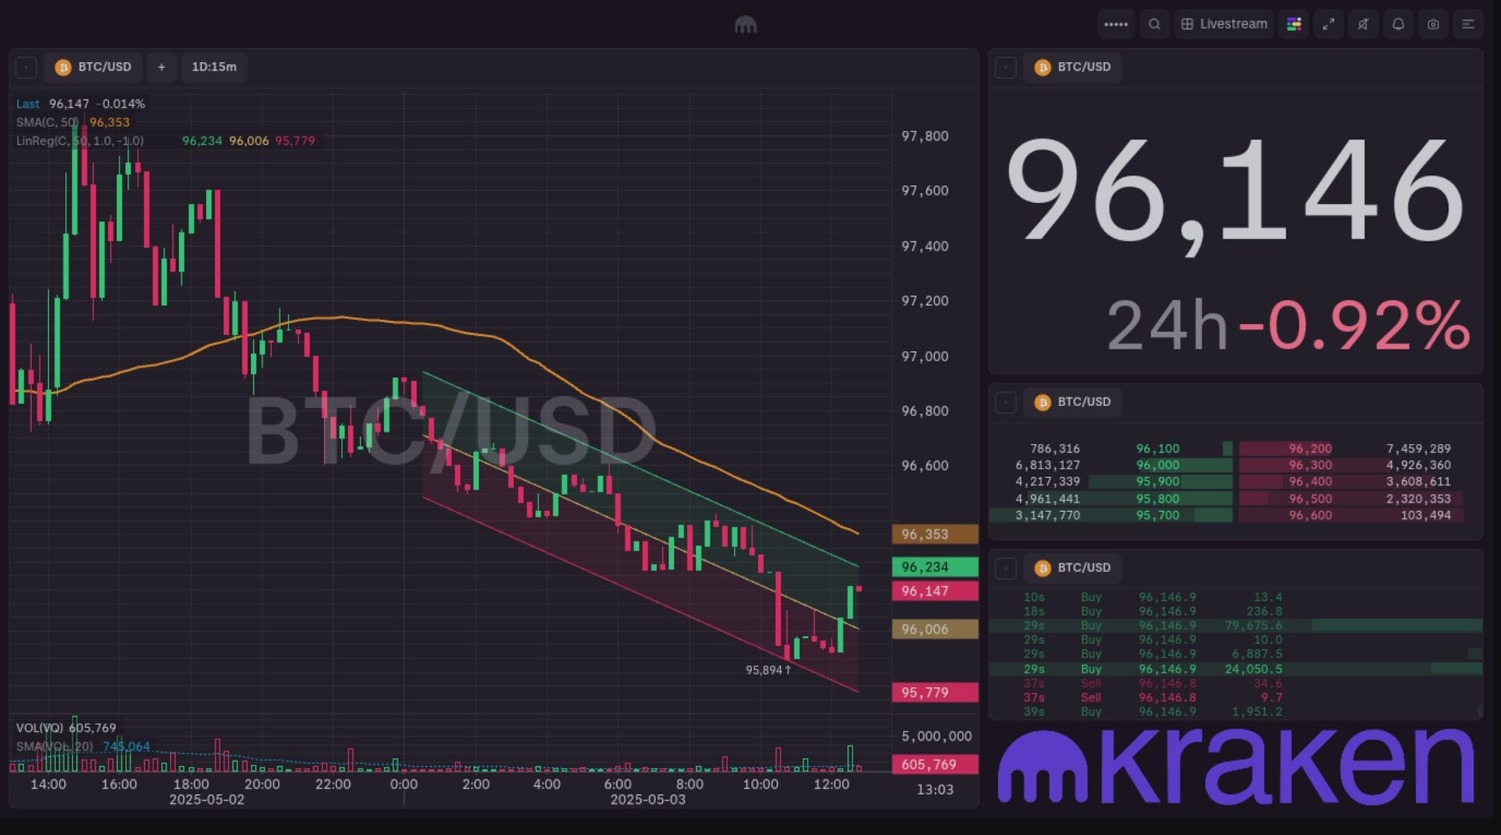Click the orange 96,353 SMA price tag
The image size is (1501, 835).
point(935,535)
